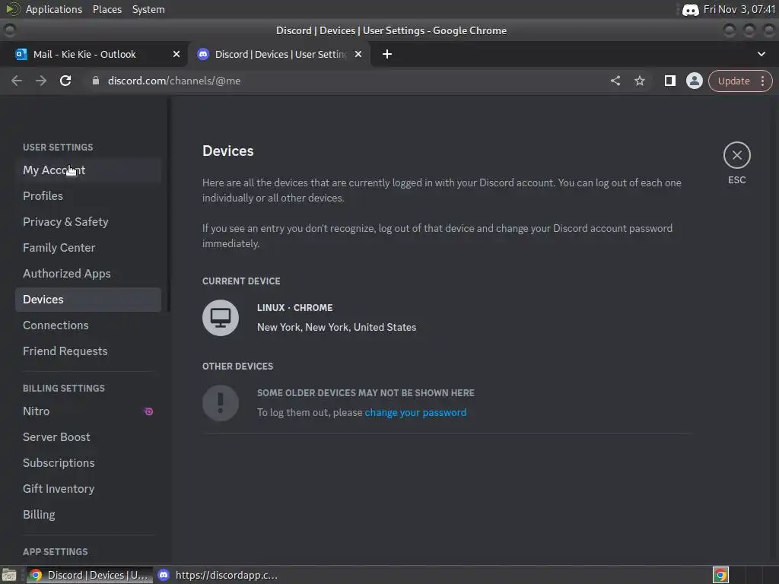Screen dimensions: 779x584
Task: Follow the change your password link
Action: (x=415, y=412)
